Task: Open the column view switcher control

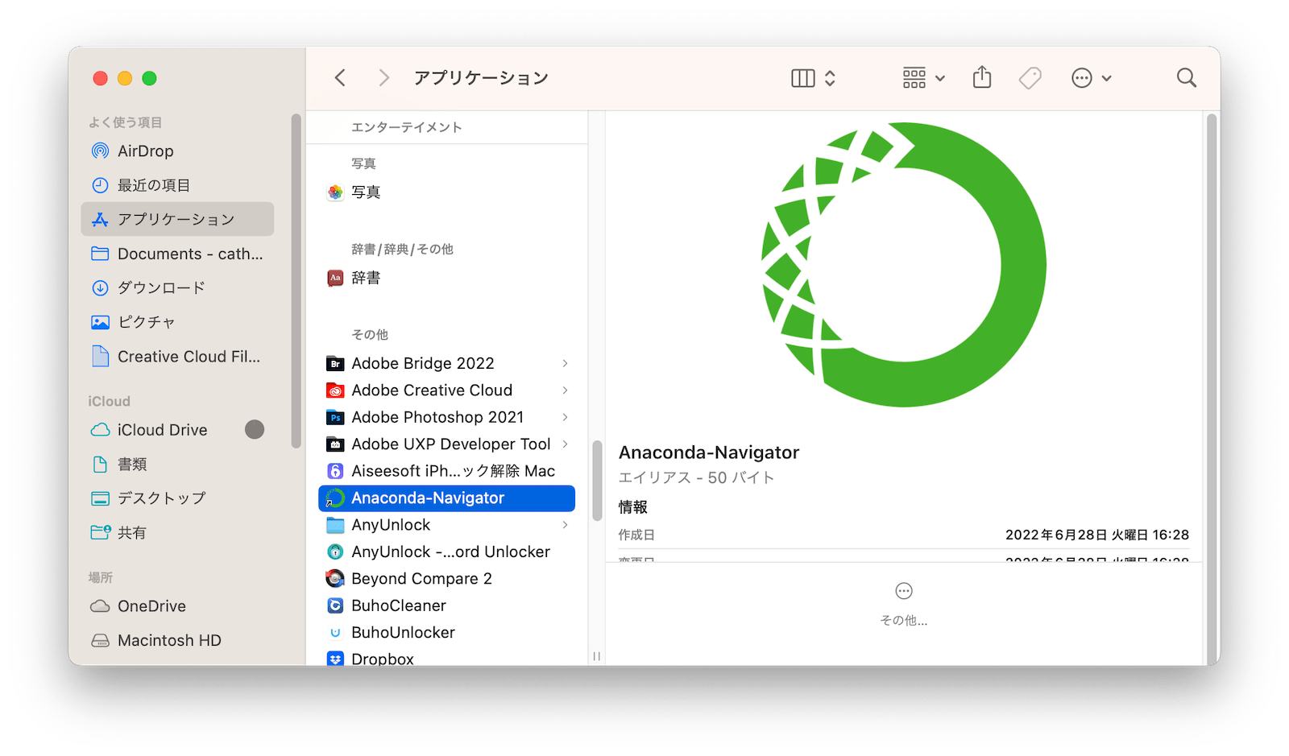Action: 813,78
